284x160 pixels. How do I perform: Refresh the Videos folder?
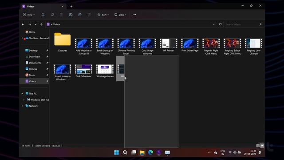click(220, 24)
